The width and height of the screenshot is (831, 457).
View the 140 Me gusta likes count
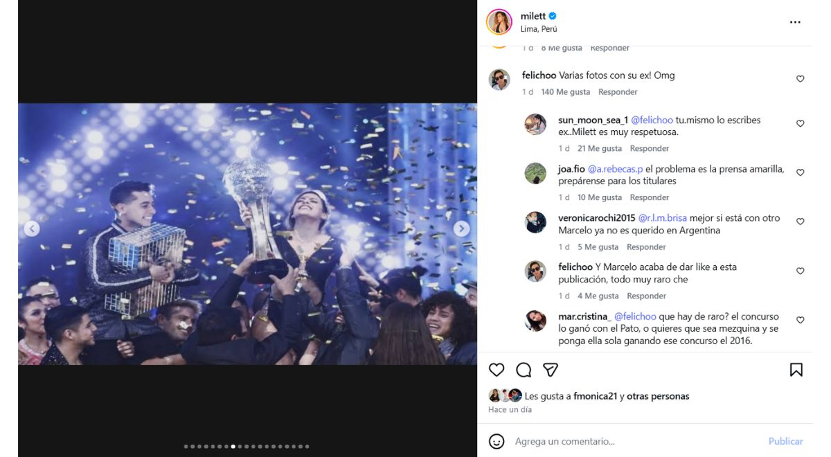pyautogui.click(x=565, y=92)
